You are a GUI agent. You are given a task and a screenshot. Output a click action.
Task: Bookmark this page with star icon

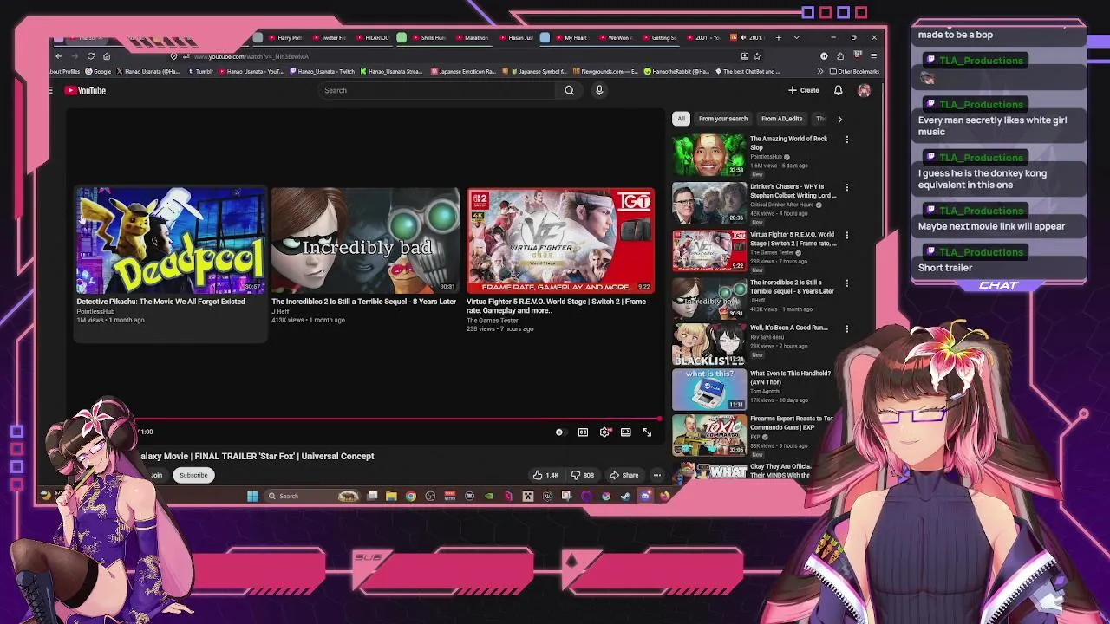(757, 56)
